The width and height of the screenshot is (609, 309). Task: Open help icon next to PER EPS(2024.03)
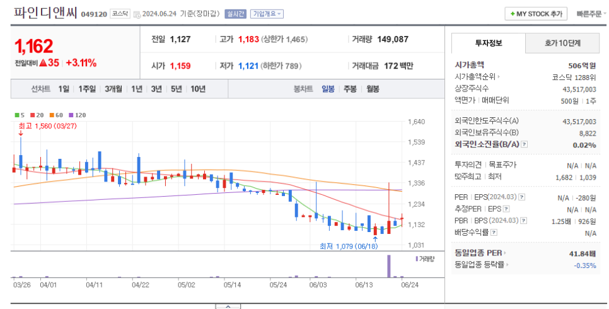[x=521, y=197]
